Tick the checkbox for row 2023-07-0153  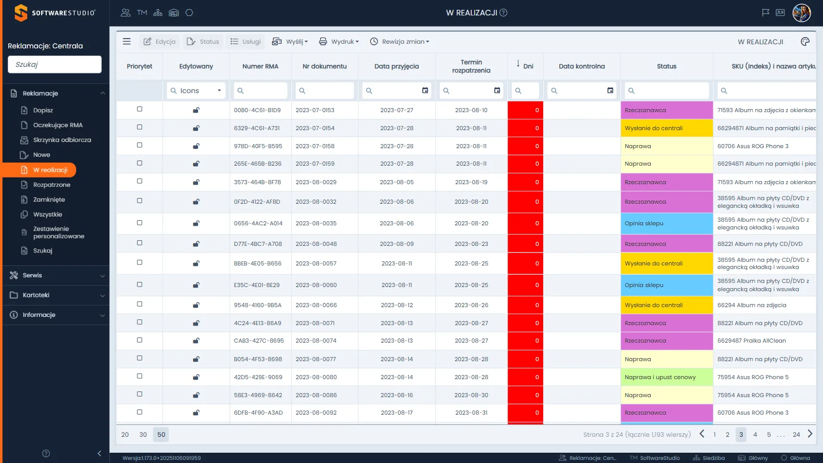[x=139, y=110]
